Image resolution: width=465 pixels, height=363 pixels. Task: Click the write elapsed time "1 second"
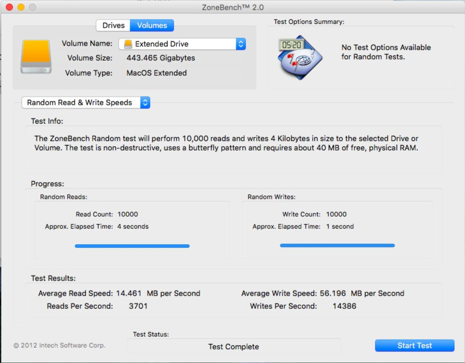[x=340, y=227]
